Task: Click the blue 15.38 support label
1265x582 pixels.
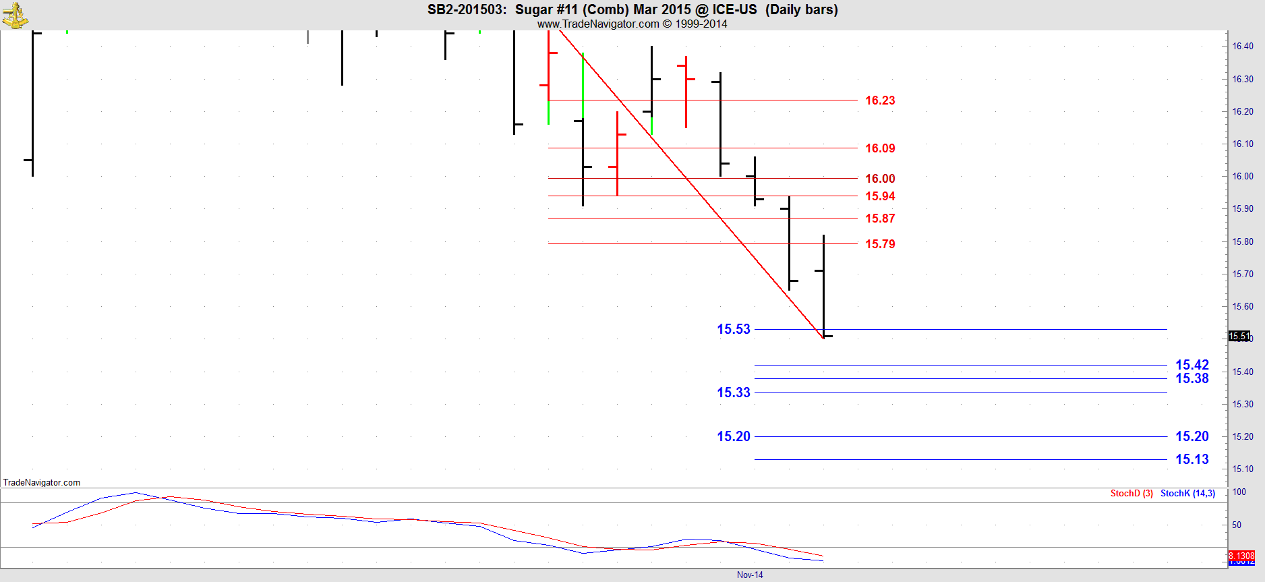Action: pos(1192,379)
